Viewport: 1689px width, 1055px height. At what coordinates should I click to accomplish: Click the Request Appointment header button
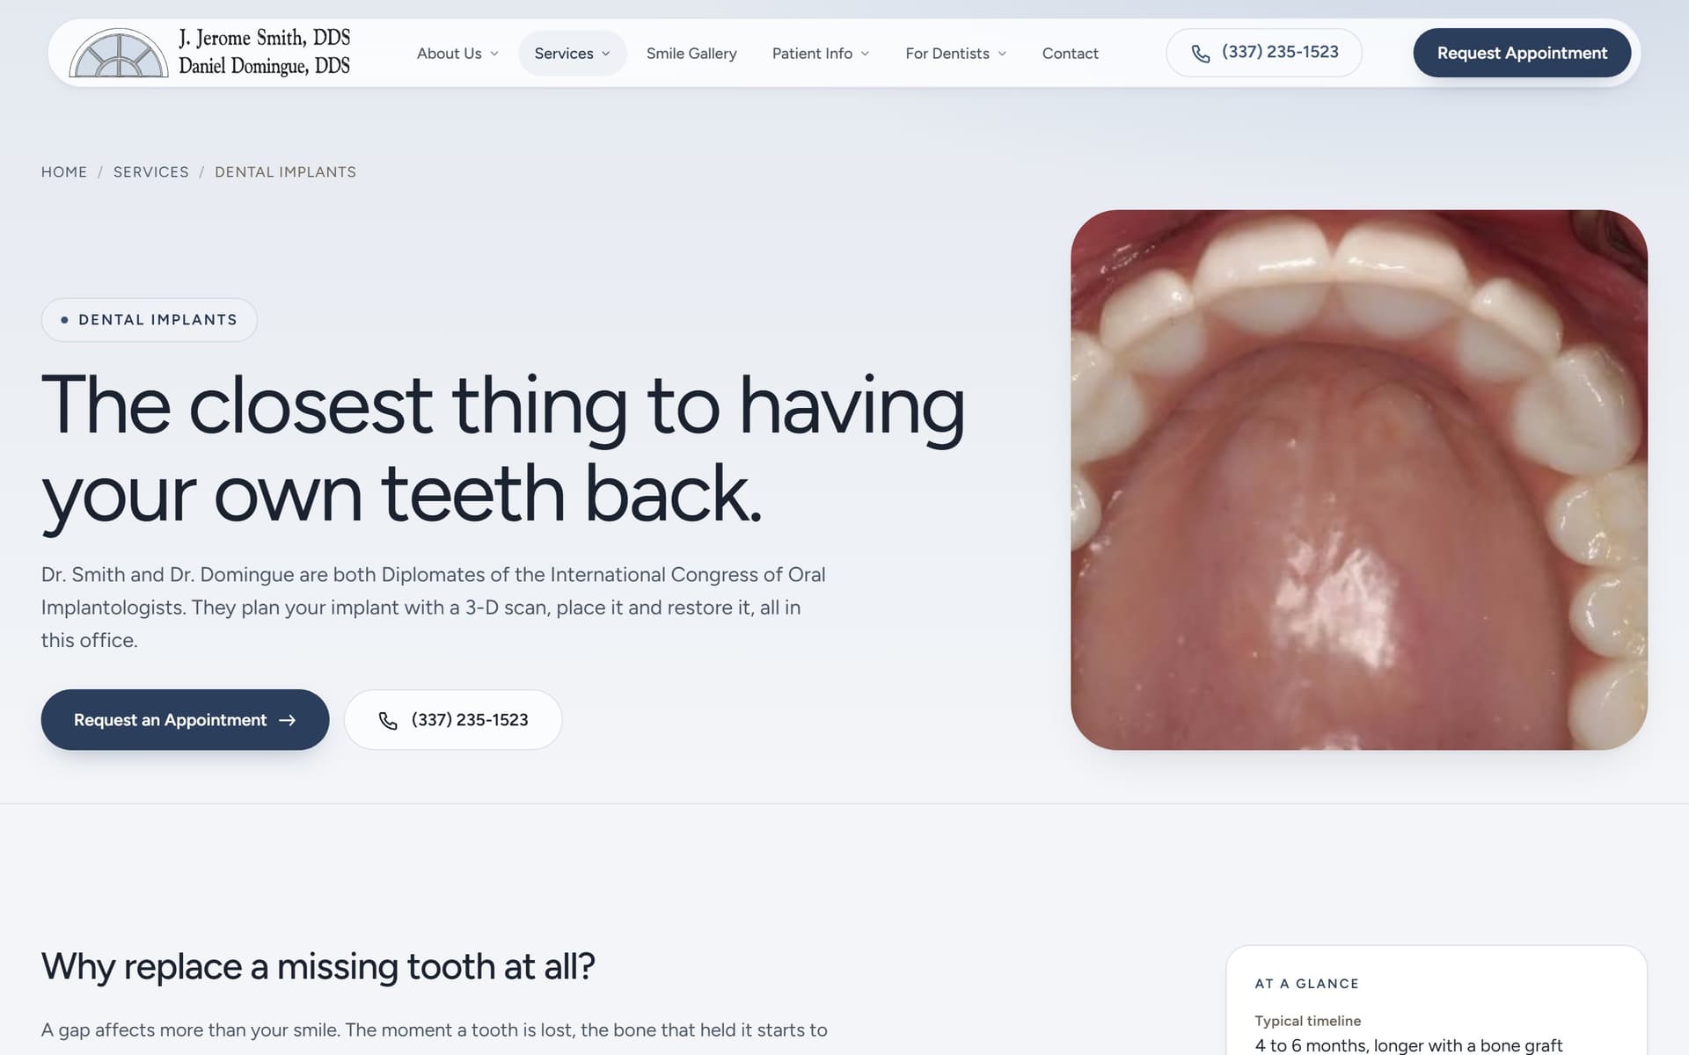click(x=1522, y=53)
